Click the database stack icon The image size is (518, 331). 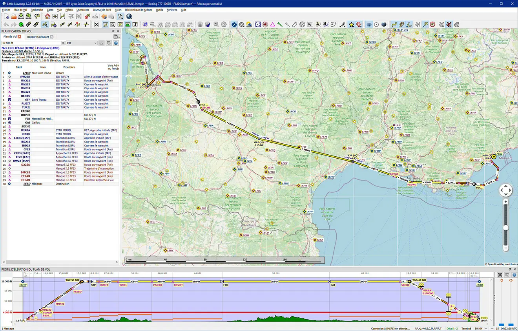click(x=200, y=25)
